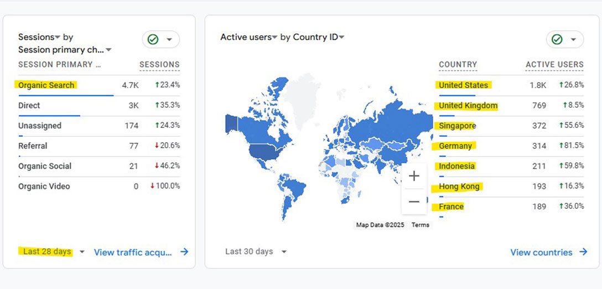The image size is (602, 289).
Task: Click the COUNTRY column header
Action: 458,65
